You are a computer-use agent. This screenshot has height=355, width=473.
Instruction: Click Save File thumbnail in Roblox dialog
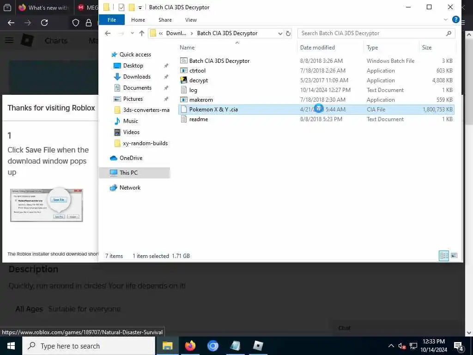tap(47, 205)
